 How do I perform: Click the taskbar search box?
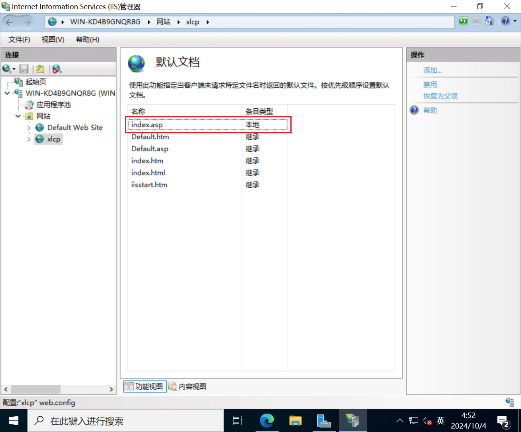(x=126, y=421)
